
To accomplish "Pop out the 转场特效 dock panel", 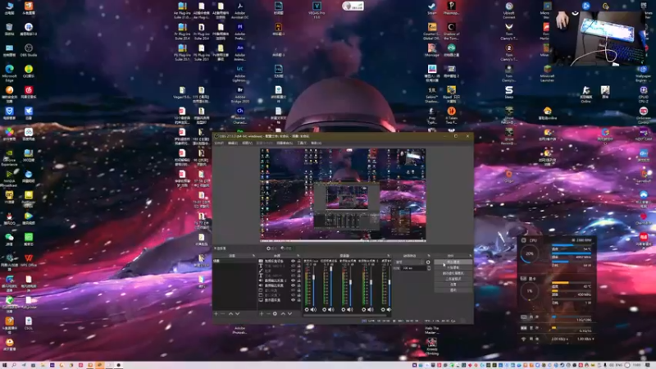I will pyautogui.click(x=429, y=256).
